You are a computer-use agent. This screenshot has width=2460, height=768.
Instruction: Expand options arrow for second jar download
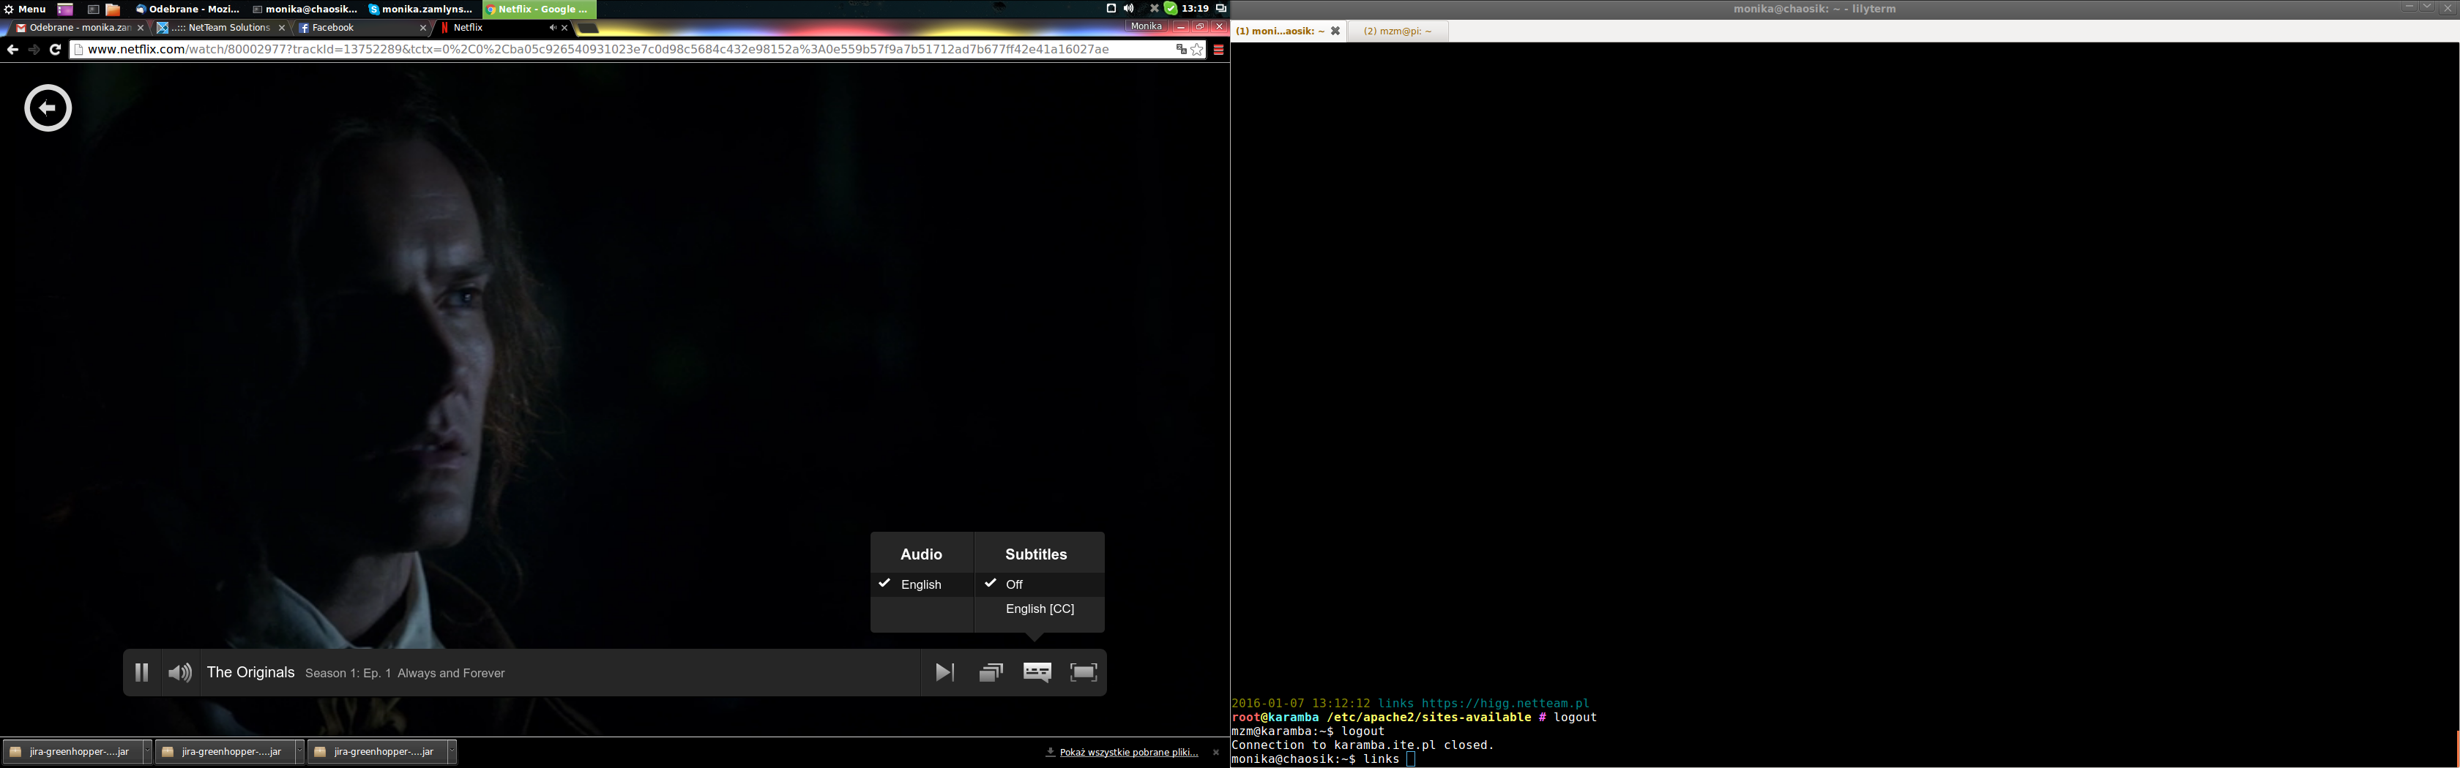click(x=299, y=752)
